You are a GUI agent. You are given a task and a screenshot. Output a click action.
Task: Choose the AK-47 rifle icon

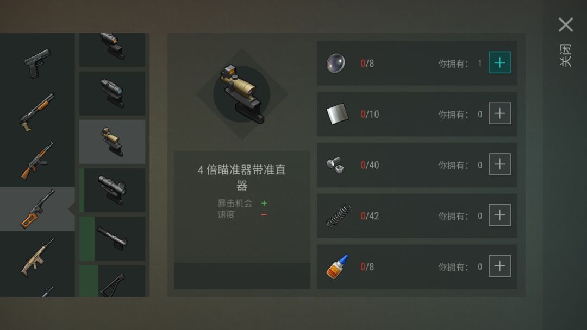37,160
